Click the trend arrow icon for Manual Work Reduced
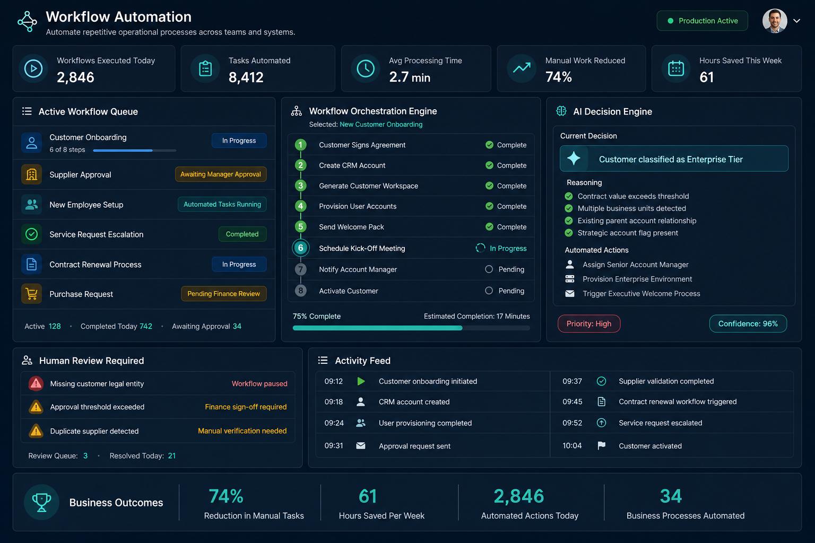The height and width of the screenshot is (543, 815). [522, 68]
